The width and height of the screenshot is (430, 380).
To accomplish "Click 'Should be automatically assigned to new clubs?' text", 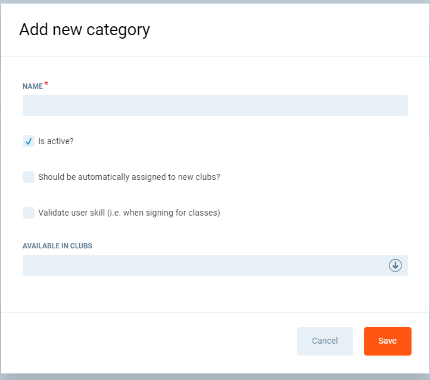I will (129, 177).
